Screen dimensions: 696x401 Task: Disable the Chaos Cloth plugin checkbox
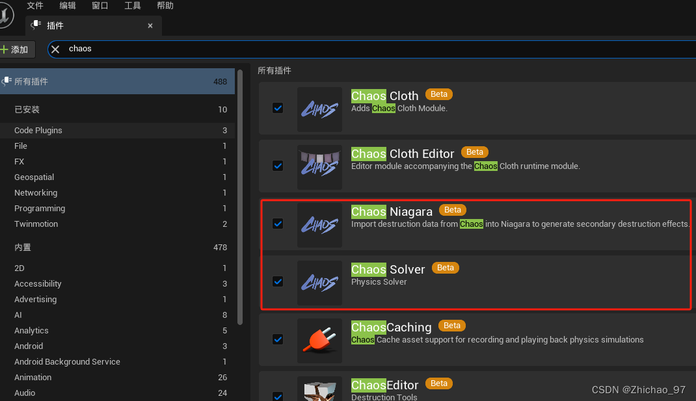tap(278, 108)
